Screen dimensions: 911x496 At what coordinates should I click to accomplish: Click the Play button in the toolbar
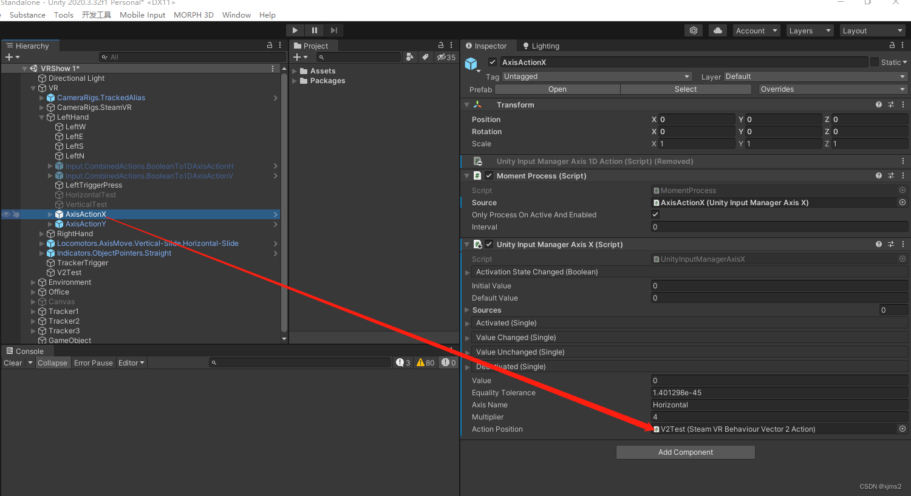pyautogui.click(x=295, y=30)
